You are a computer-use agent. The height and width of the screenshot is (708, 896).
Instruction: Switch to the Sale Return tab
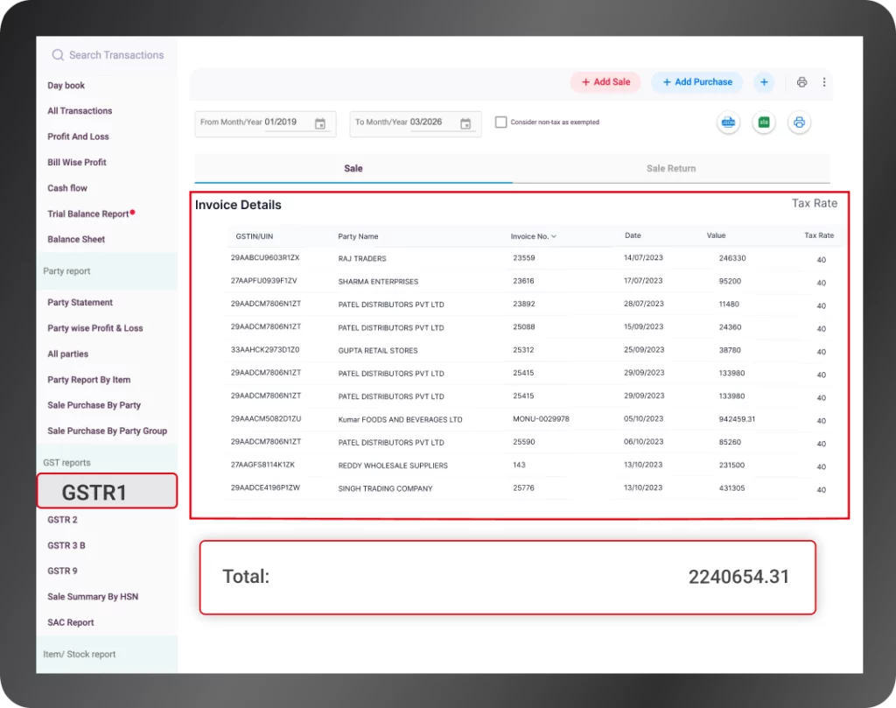(x=671, y=168)
